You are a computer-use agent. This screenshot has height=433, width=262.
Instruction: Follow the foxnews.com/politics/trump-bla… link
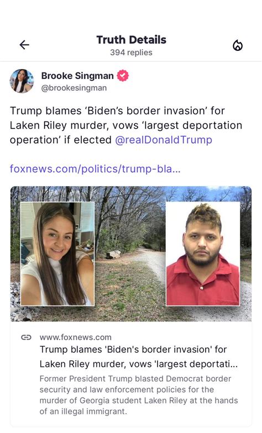[x=95, y=168]
